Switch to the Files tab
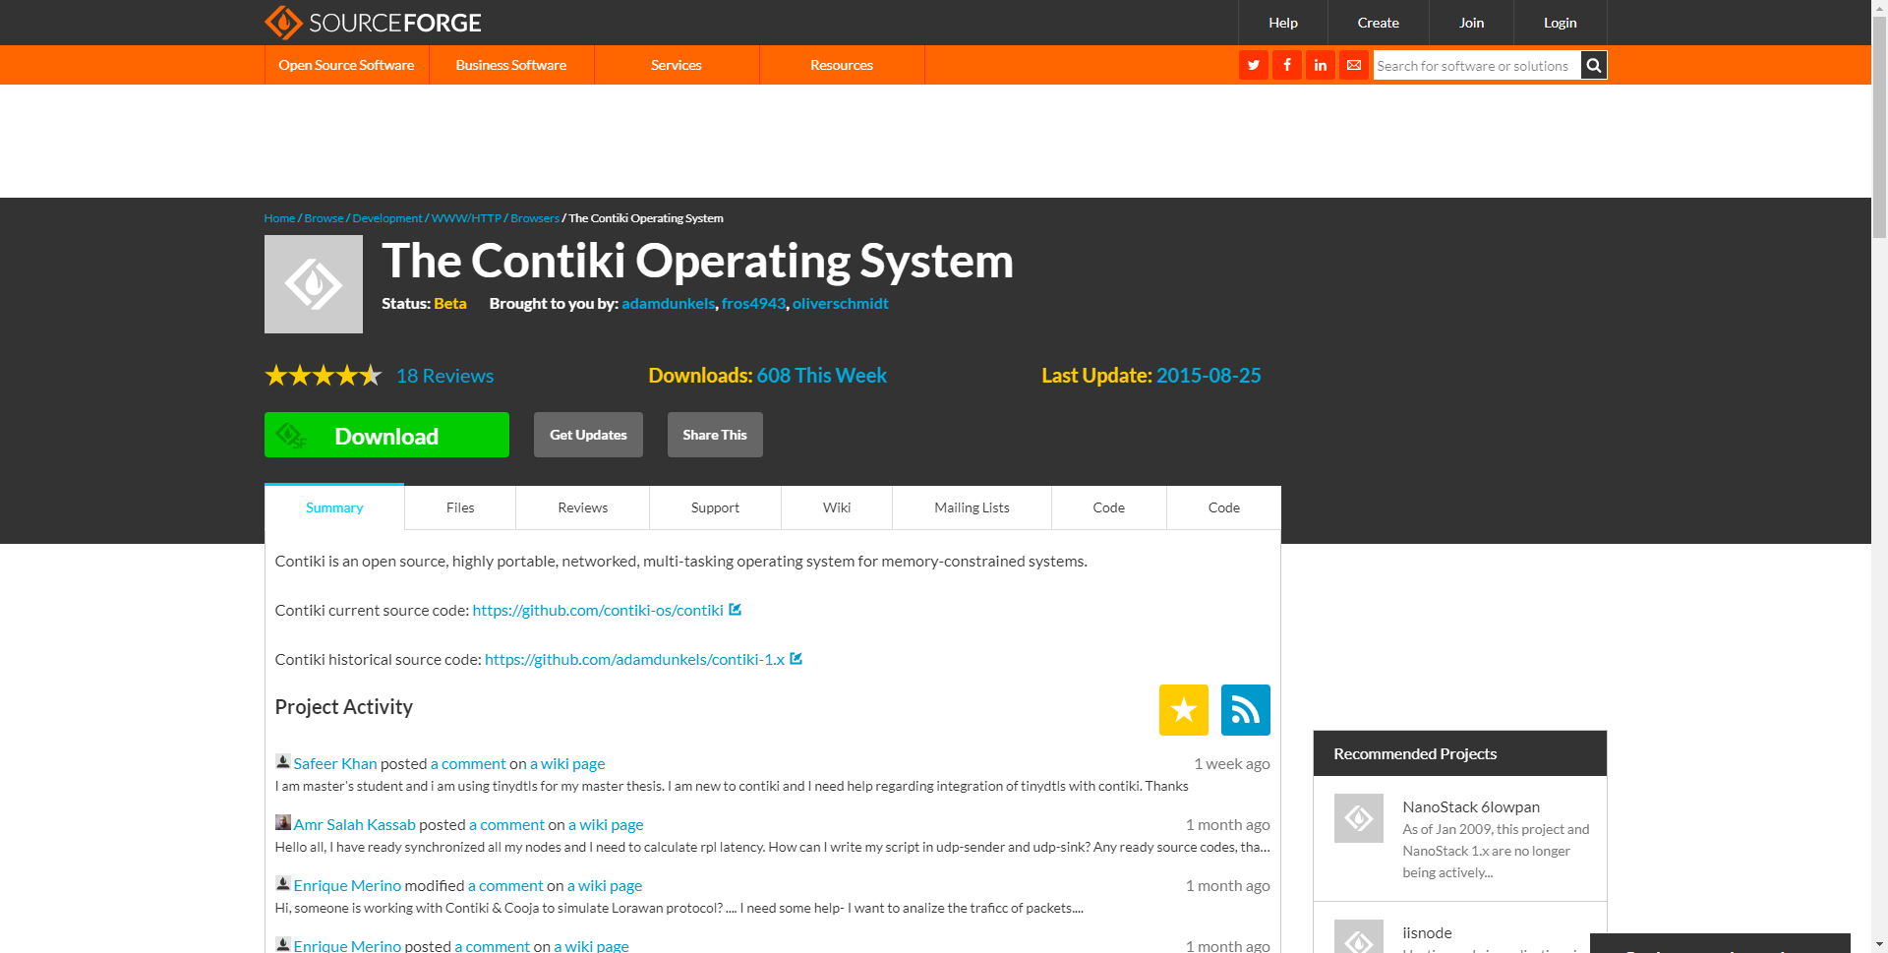Viewport: 1888px width, 953px height. coord(459,507)
